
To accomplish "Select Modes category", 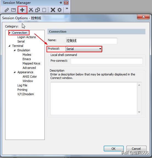I will [x=27, y=55].
